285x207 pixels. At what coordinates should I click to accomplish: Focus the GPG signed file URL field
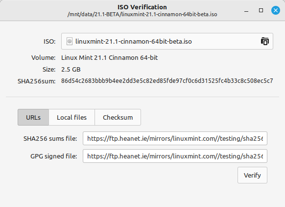point(175,156)
